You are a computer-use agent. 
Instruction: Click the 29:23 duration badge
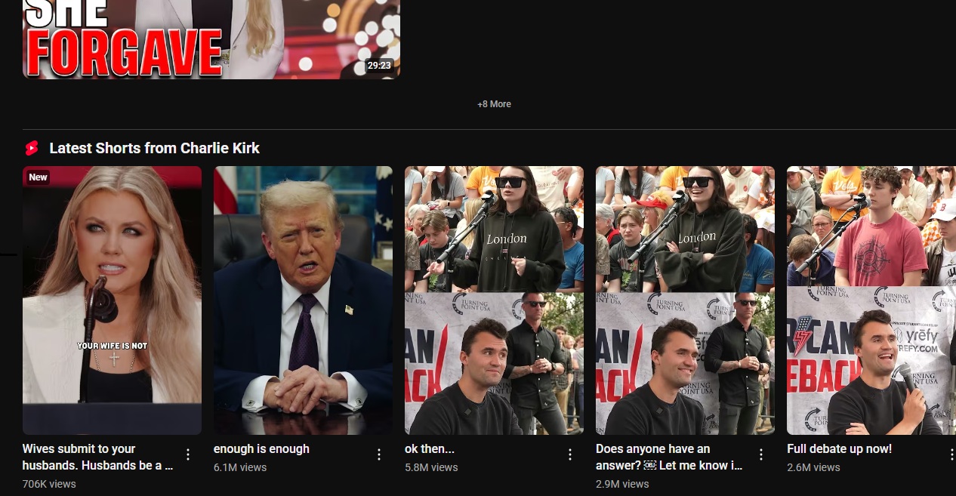[x=379, y=66]
